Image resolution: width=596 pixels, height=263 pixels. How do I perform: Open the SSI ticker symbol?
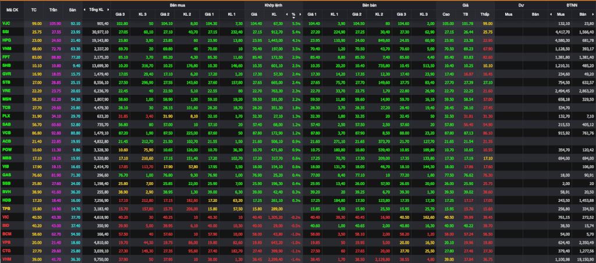pos(6,31)
